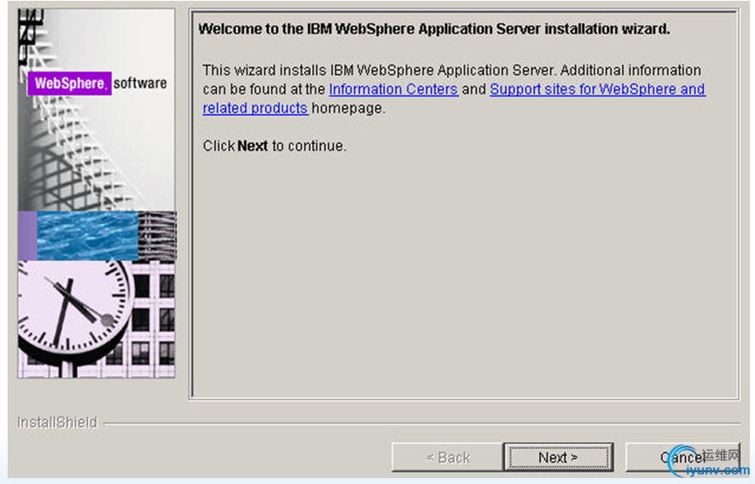Click the 'Click Next to continue' text
This screenshot has height=484, width=755.
point(275,146)
